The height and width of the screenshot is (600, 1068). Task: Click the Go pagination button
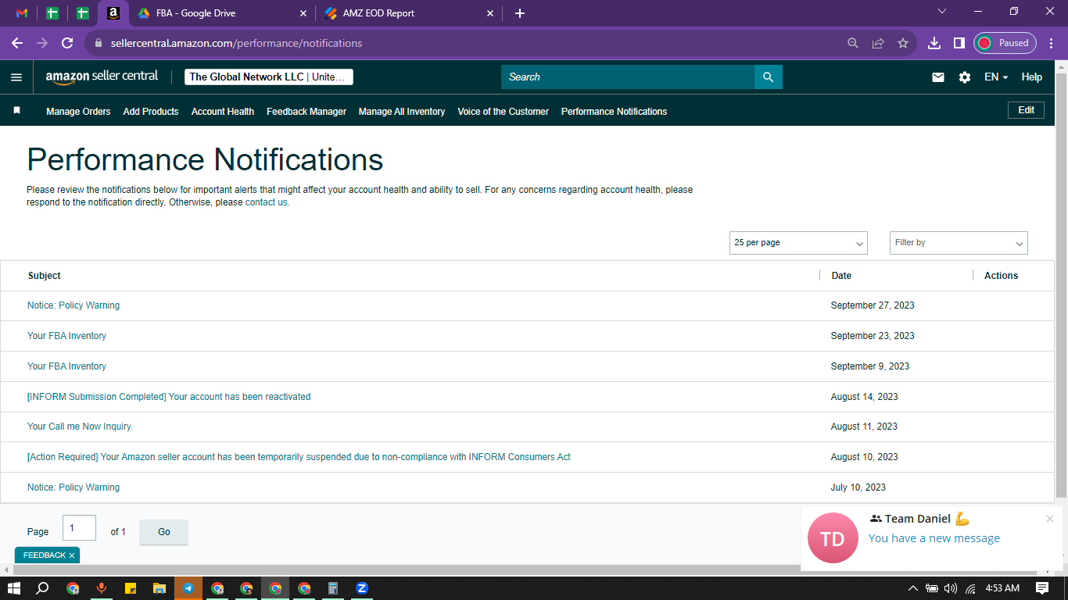(x=164, y=532)
